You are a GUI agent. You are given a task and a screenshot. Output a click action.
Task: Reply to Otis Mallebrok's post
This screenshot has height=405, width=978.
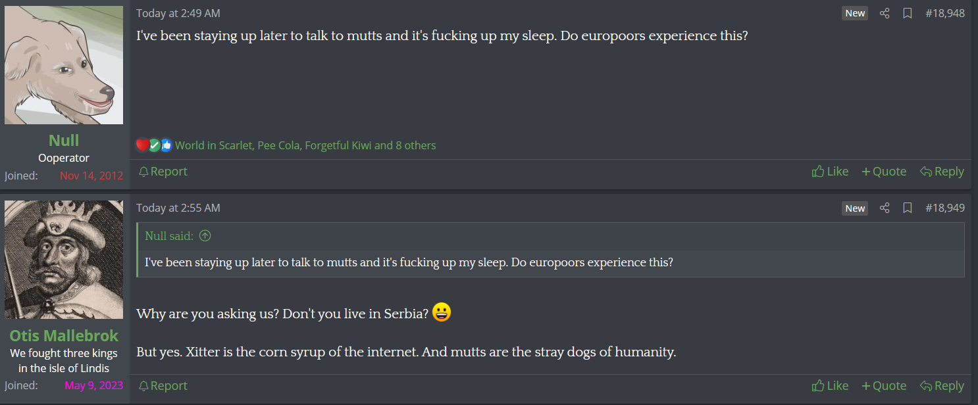click(x=942, y=386)
